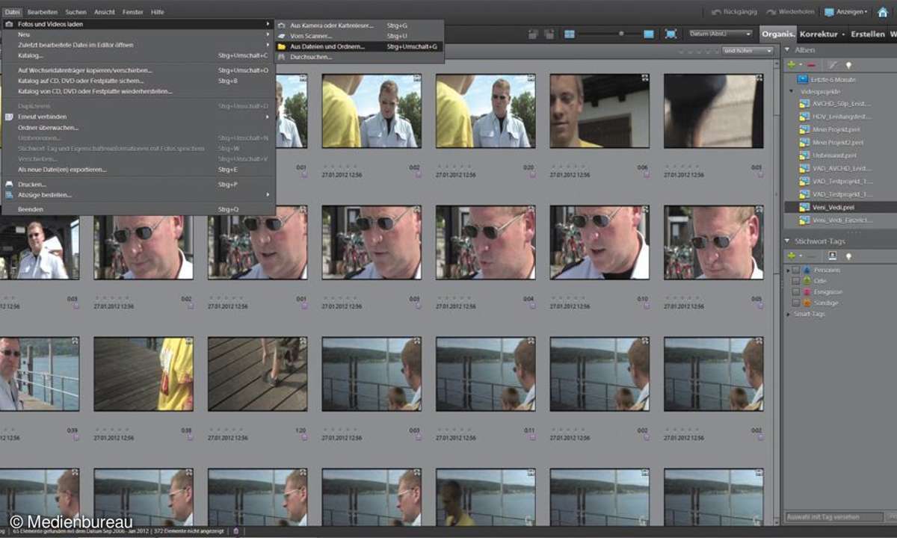Expand the 'Abzüge bestellen...' submenu
The image size is (897, 538).
138,195
